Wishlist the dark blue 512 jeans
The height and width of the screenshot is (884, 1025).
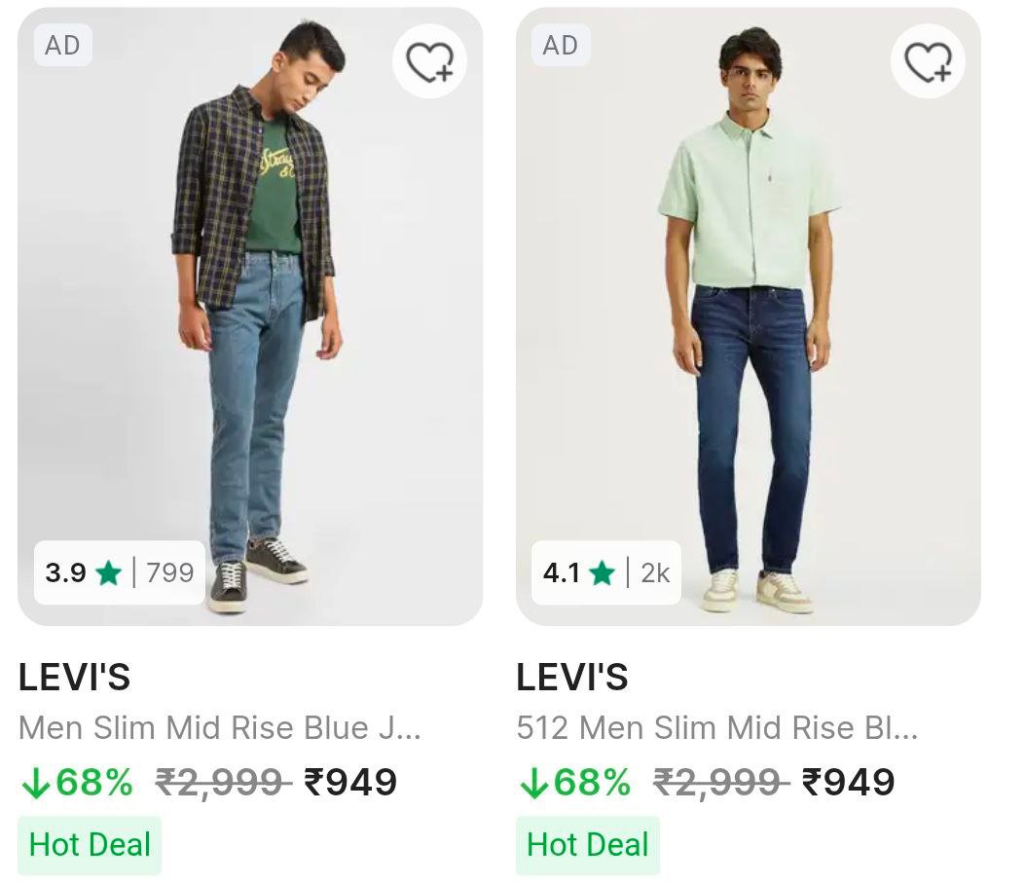coord(928,62)
